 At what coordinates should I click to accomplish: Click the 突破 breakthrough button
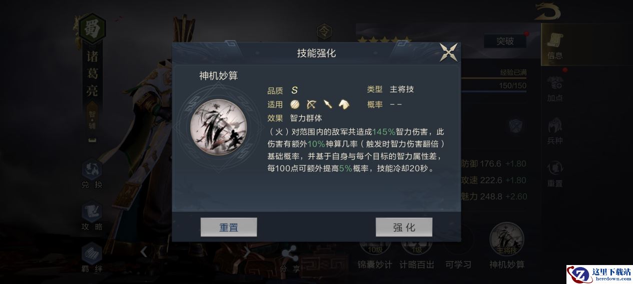pos(505,41)
